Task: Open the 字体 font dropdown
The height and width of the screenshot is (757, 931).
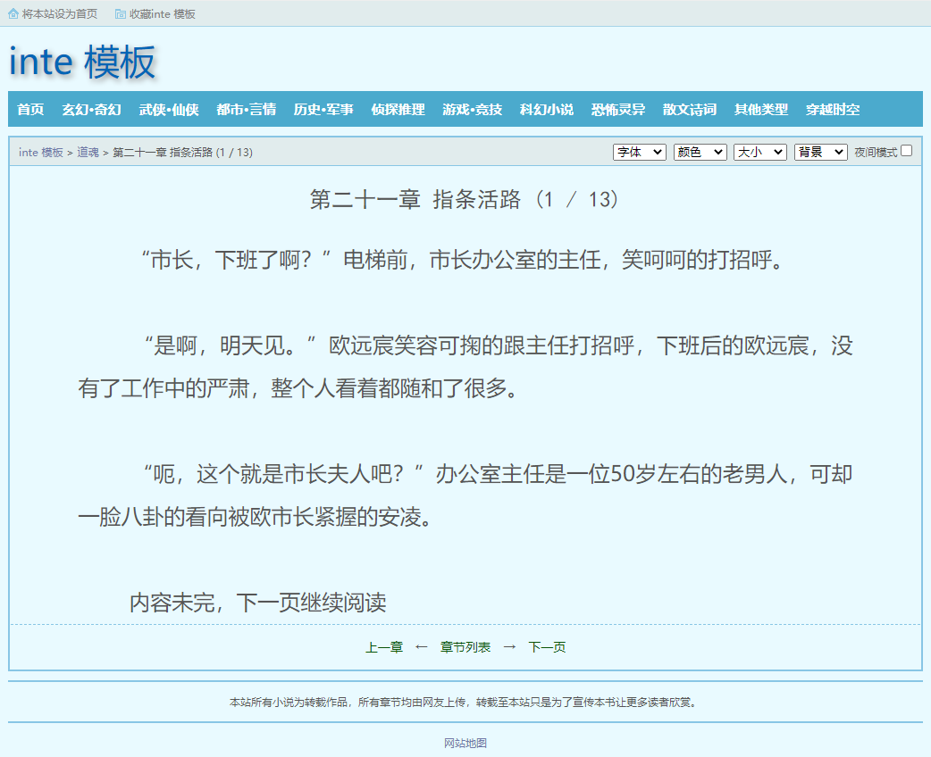Action: (639, 152)
